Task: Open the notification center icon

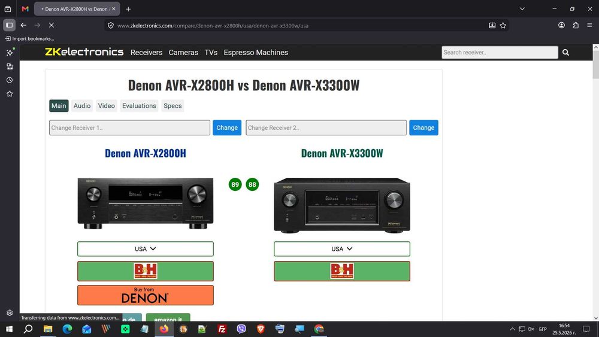Action: 586,329
